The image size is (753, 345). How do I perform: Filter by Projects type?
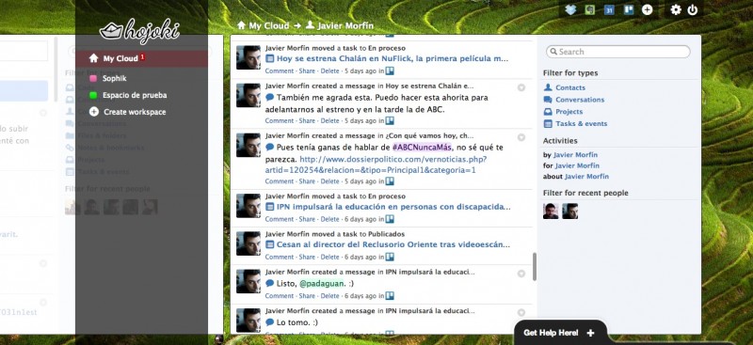(x=569, y=112)
